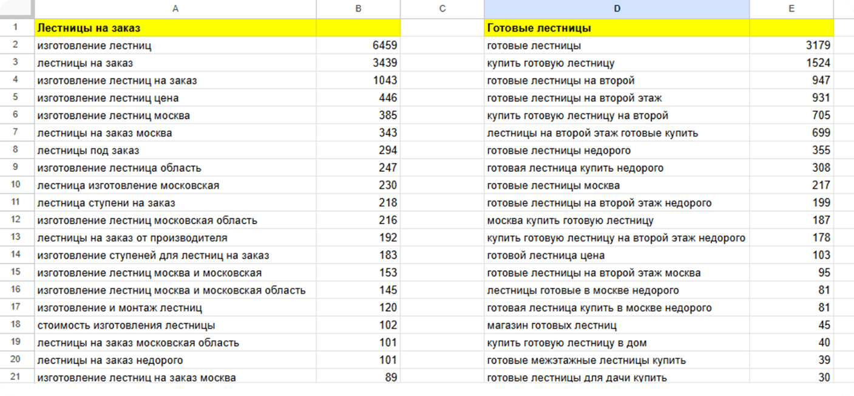Click cell 'лестницы на заказ от производителя'
The width and height of the screenshot is (854, 396).
(x=175, y=237)
